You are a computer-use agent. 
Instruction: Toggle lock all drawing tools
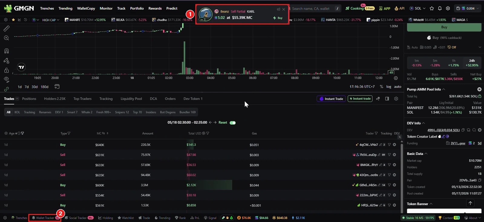(x=6, y=70)
